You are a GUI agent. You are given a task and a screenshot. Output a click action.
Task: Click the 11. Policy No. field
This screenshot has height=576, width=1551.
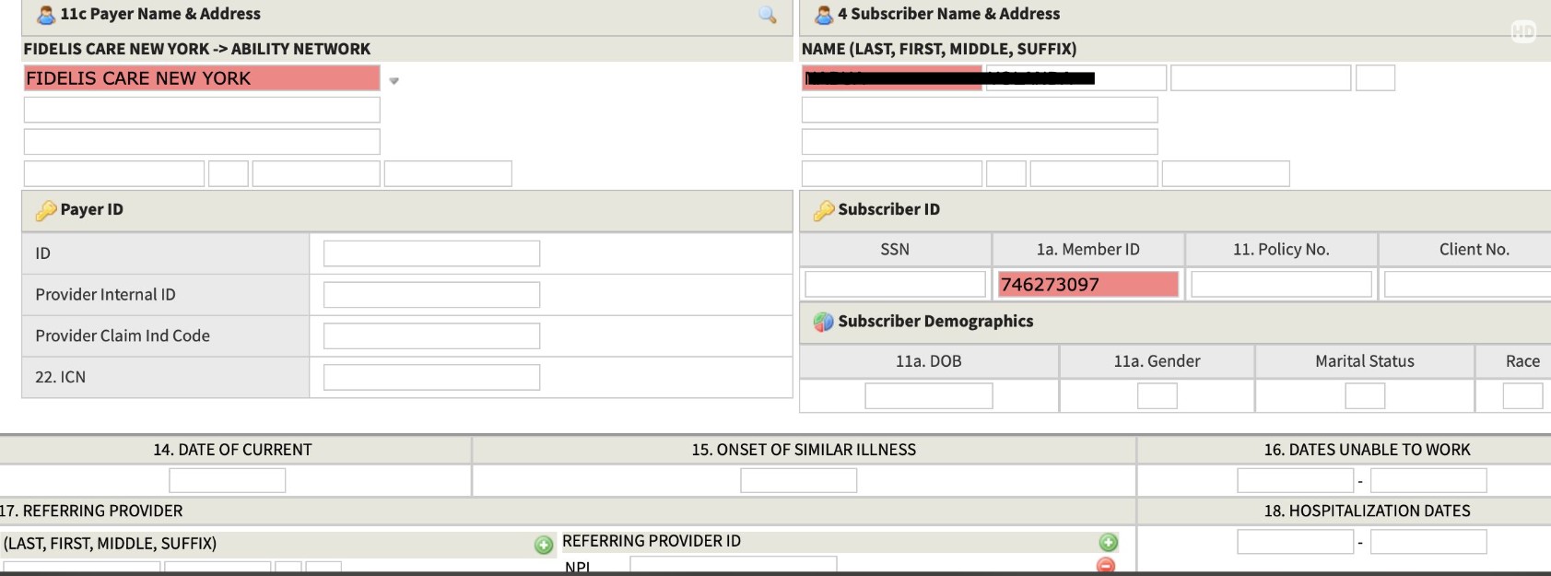(x=1281, y=284)
